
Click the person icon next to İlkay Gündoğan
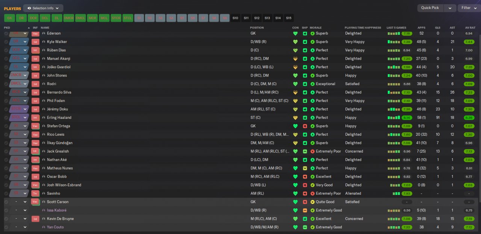(44, 143)
